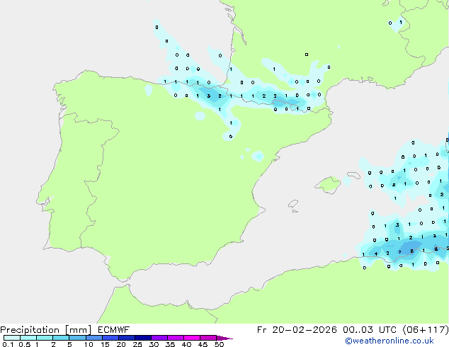Click the '0.1' legend scale label

(x=8, y=344)
